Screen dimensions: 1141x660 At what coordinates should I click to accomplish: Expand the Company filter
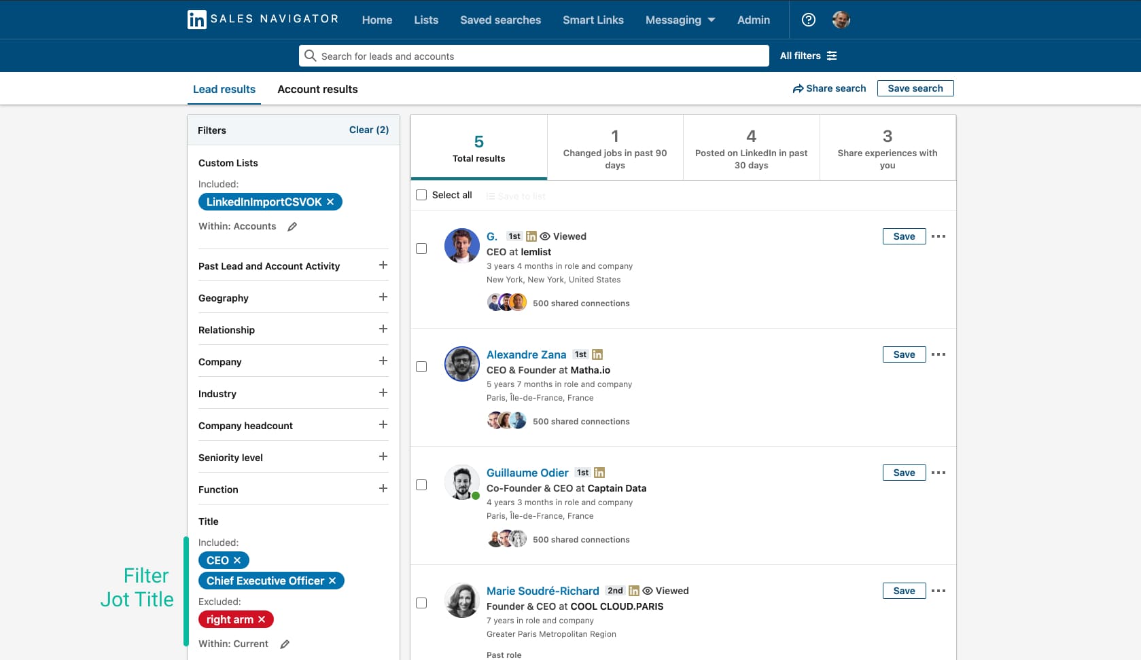(383, 361)
